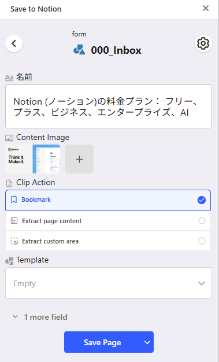219x362 pixels.
Task: Add a content image with plus tile
Action: [79, 159]
